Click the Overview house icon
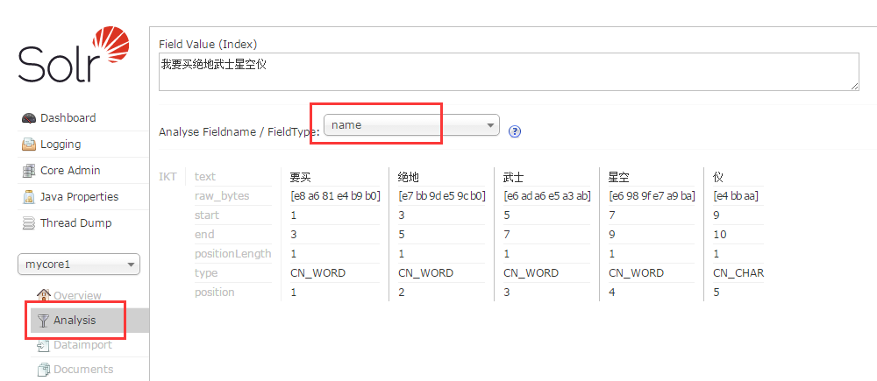877x381 pixels. coord(44,295)
